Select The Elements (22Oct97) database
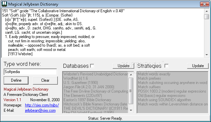The image size is (211, 122). coord(95,96)
